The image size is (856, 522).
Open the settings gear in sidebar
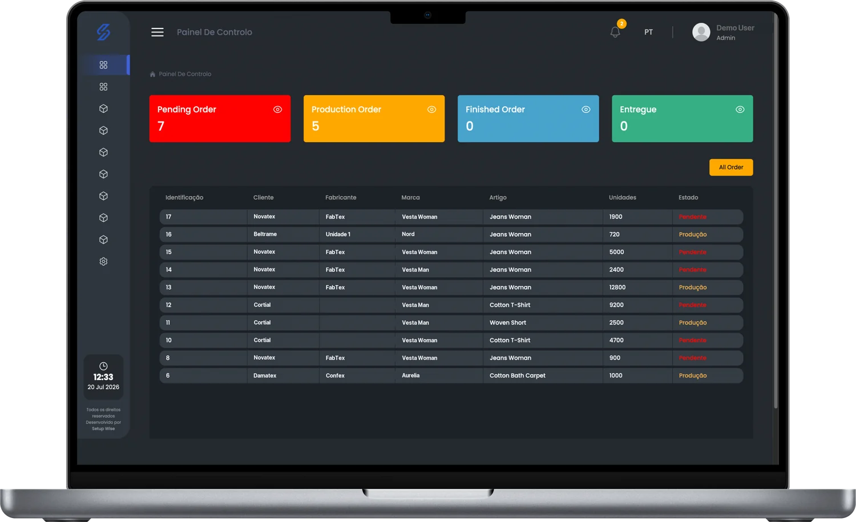103,261
